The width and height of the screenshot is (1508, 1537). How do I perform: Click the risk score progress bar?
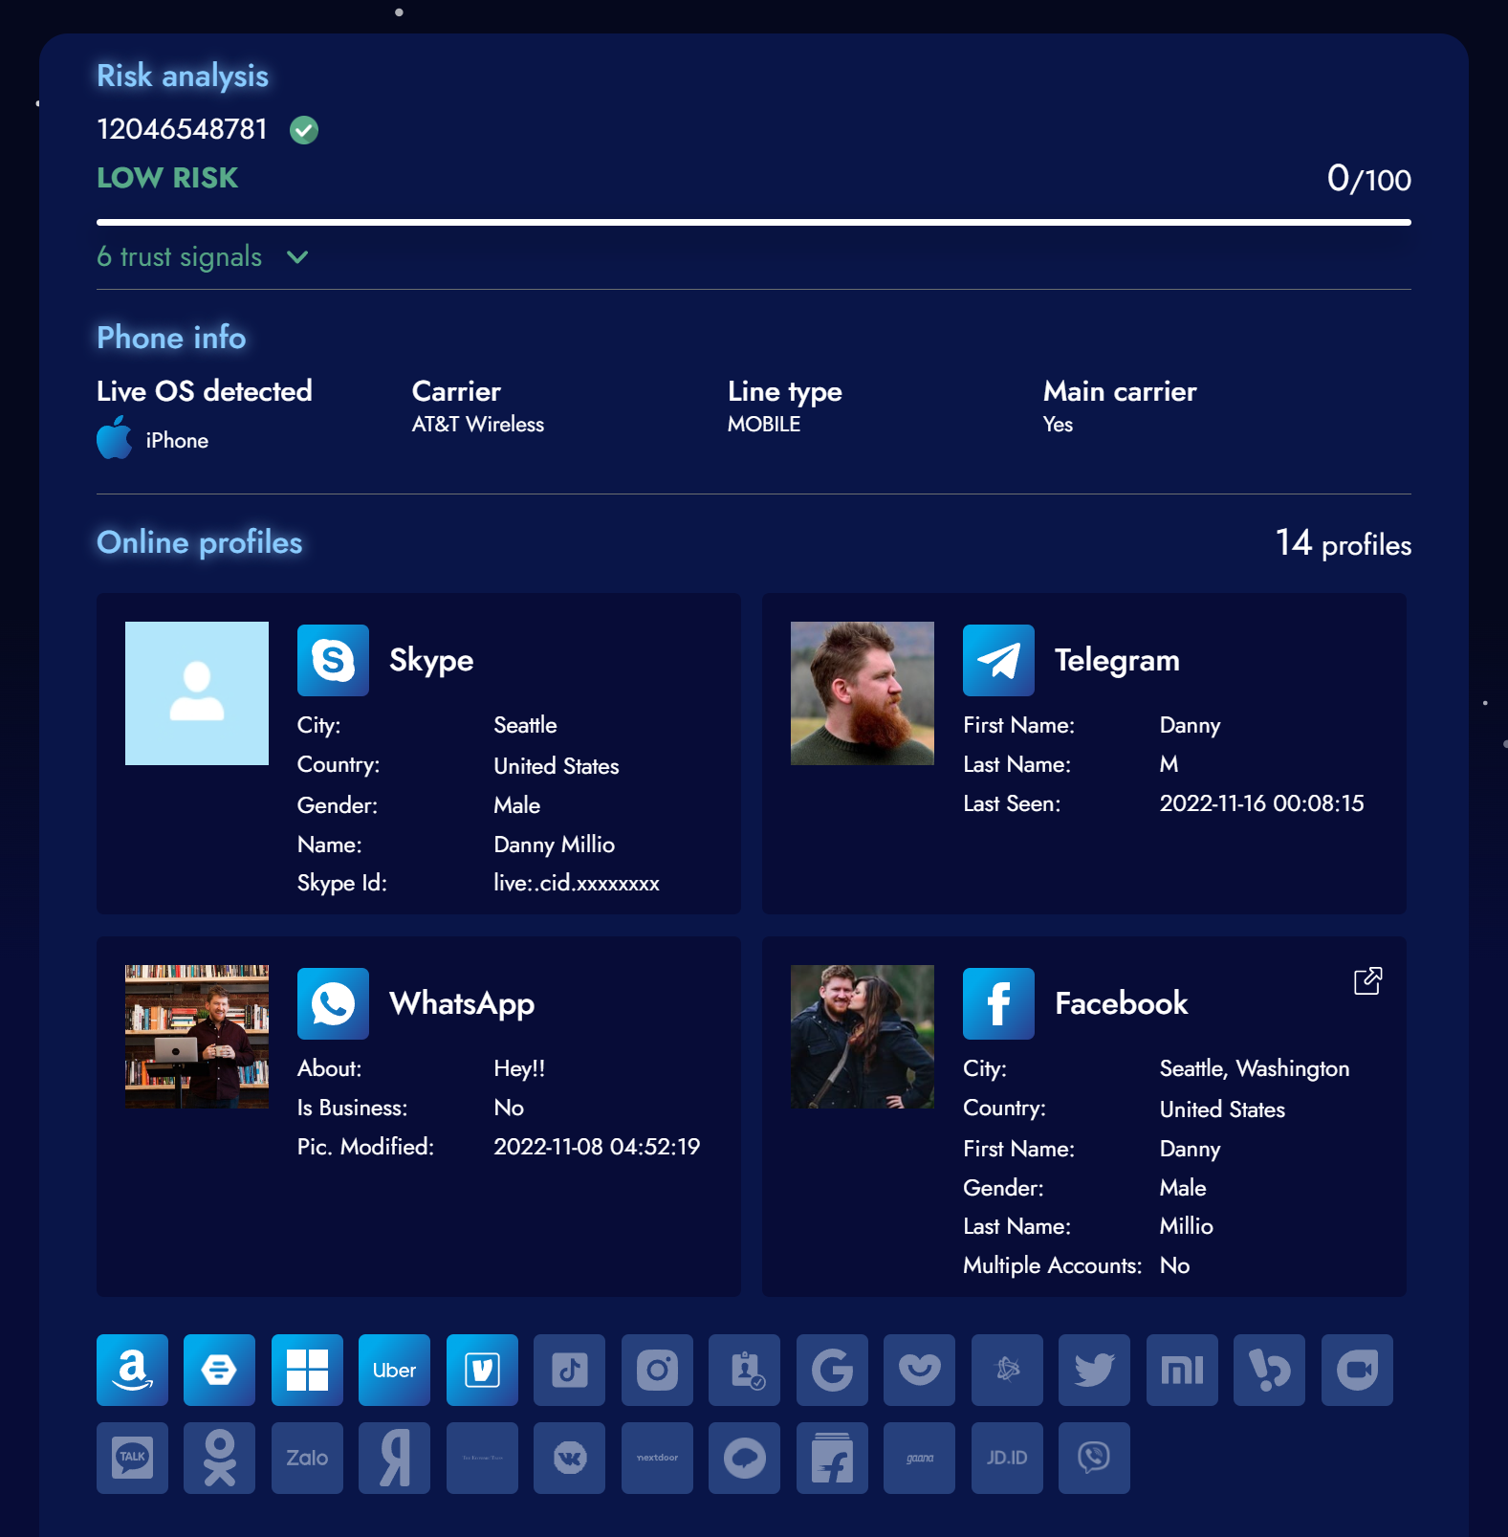(754, 222)
